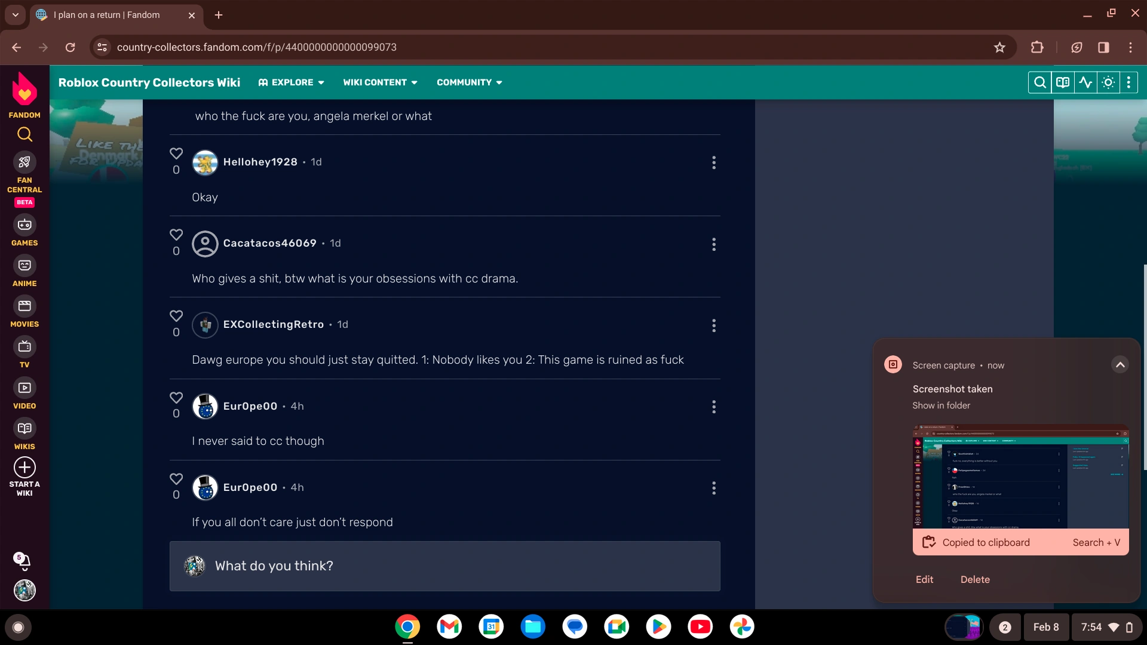Image resolution: width=1147 pixels, height=645 pixels.
Task: Click the Start a Wiki plus icon
Action: tap(24, 468)
